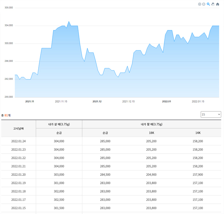This screenshot has height=214, width=224.
Task: Click the 고시날짜 column header
Action: tap(19, 128)
